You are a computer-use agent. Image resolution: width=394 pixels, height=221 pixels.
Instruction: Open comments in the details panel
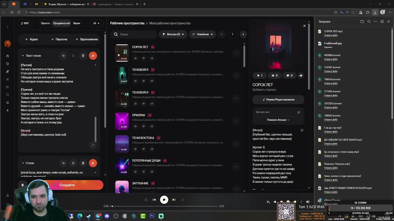pos(290,76)
